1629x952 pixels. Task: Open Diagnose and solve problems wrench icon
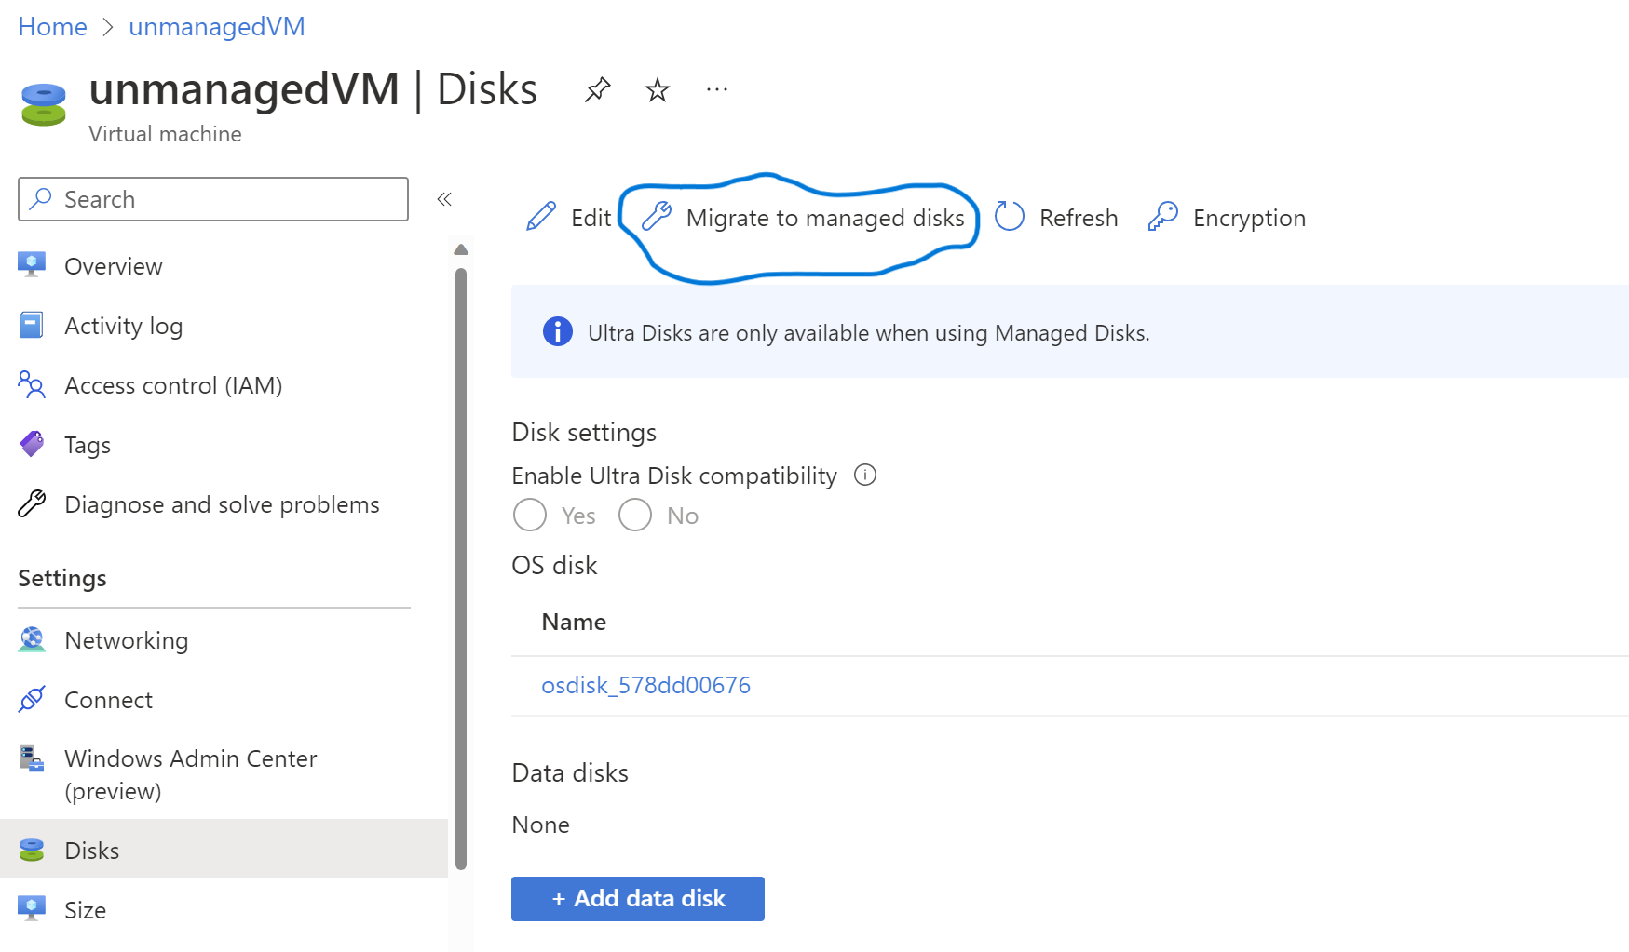point(33,503)
